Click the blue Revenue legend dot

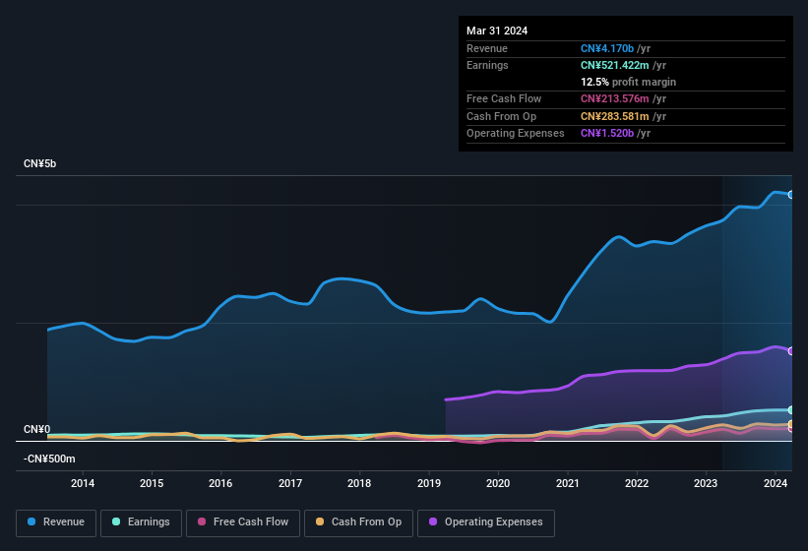point(32,522)
